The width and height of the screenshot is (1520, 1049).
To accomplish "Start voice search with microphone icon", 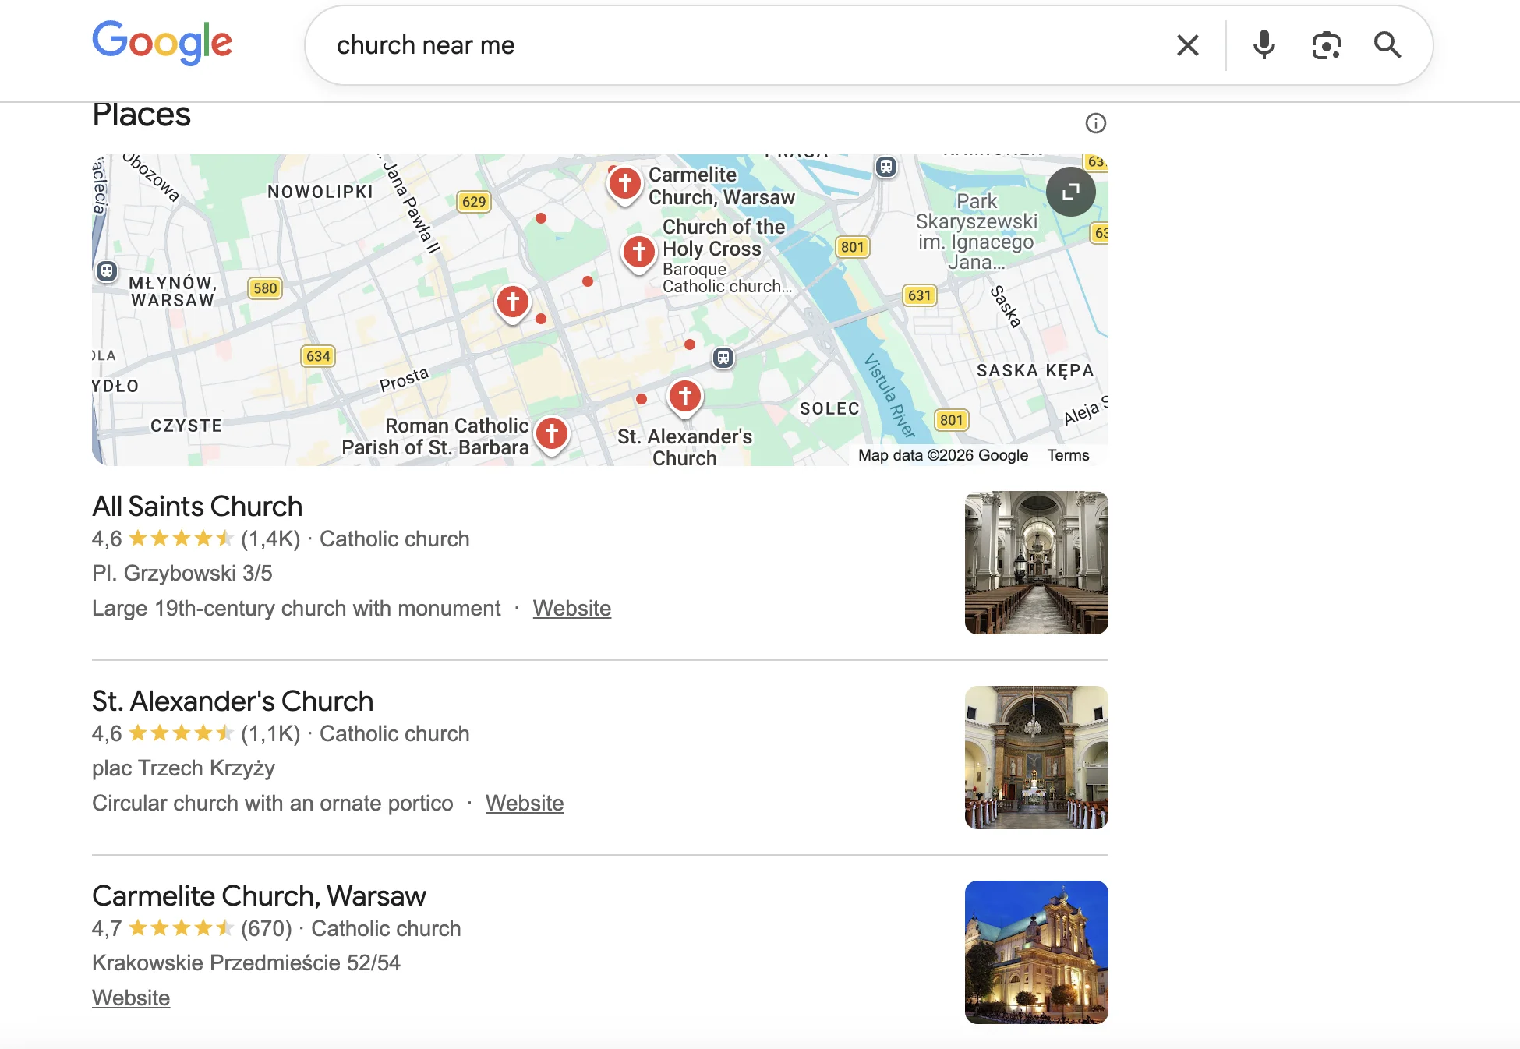I will pyautogui.click(x=1264, y=45).
